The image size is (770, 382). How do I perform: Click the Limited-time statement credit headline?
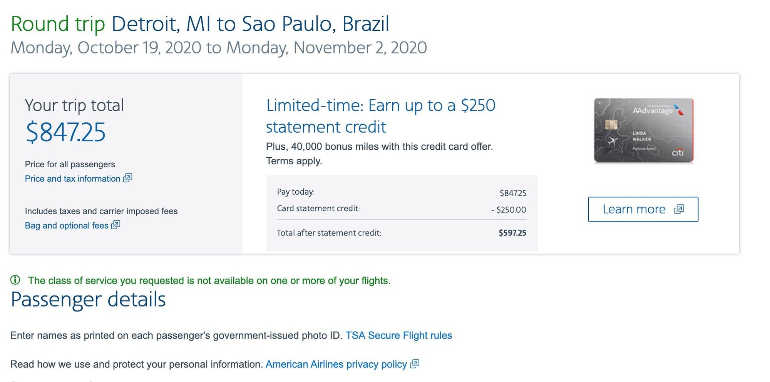click(x=381, y=116)
